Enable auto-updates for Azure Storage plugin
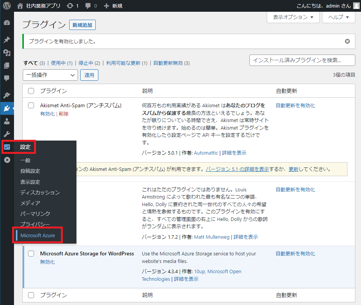Screen dimensions: 361x305 point(296,253)
